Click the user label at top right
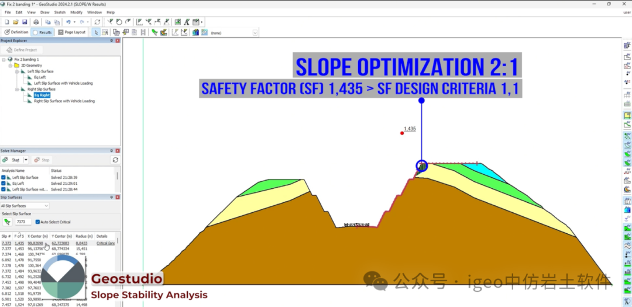632x307 pixels. click(x=626, y=12)
